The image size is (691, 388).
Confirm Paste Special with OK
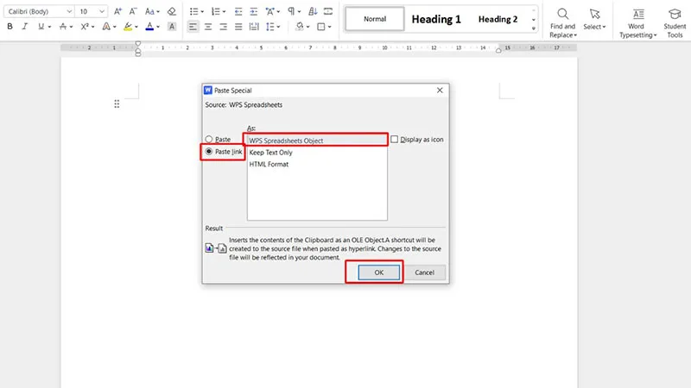click(378, 272)
